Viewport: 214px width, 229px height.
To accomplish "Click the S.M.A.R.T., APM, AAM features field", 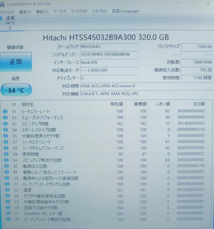I will pyautogui.click(x=146, y=94).
